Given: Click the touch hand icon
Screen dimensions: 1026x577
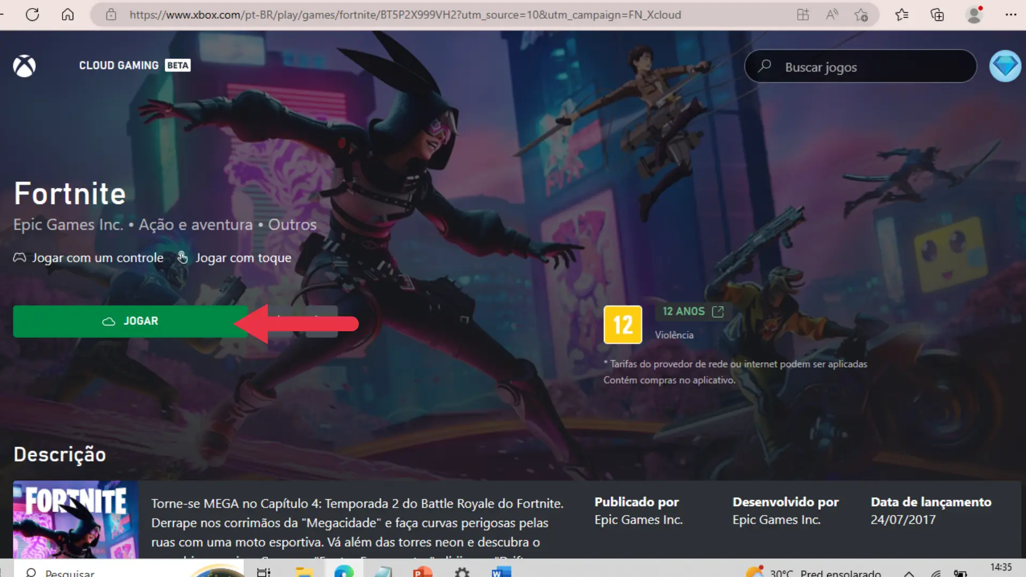Looking at the screenshot, I should pyautogui.click(x=183, y=258).
